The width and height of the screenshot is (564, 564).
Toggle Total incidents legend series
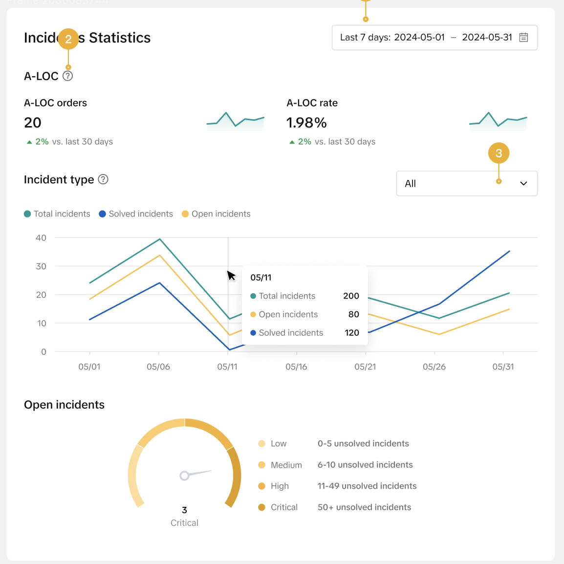pyautogui.click(x=57, y=214)
